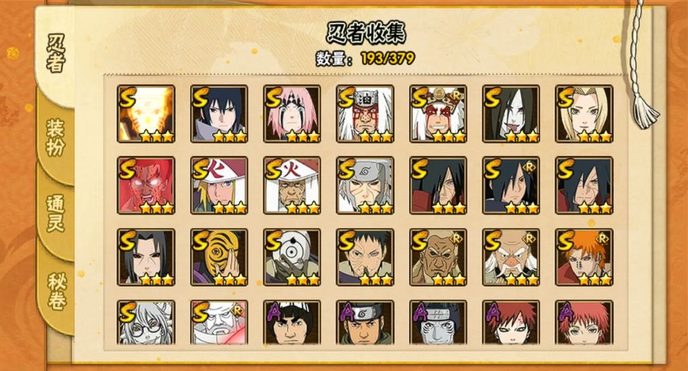Image resolution: width=688 pixels, height=371 pixels.
Task: Open the 忍者 tab in the sidebar
Action: coord(55,54)
